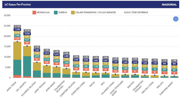
Task: Click the SULAWESI SELATAN bar
Action: pyautogui.click(x=37, y=70)
